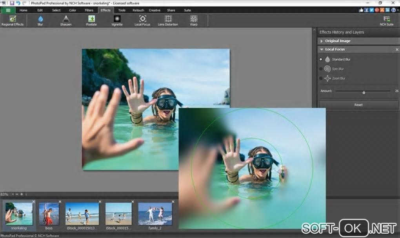Image resolution: width=400 pixels, height=238 pixels.
Task: Click the Effects History and Layers title
Action: (342, 32)
